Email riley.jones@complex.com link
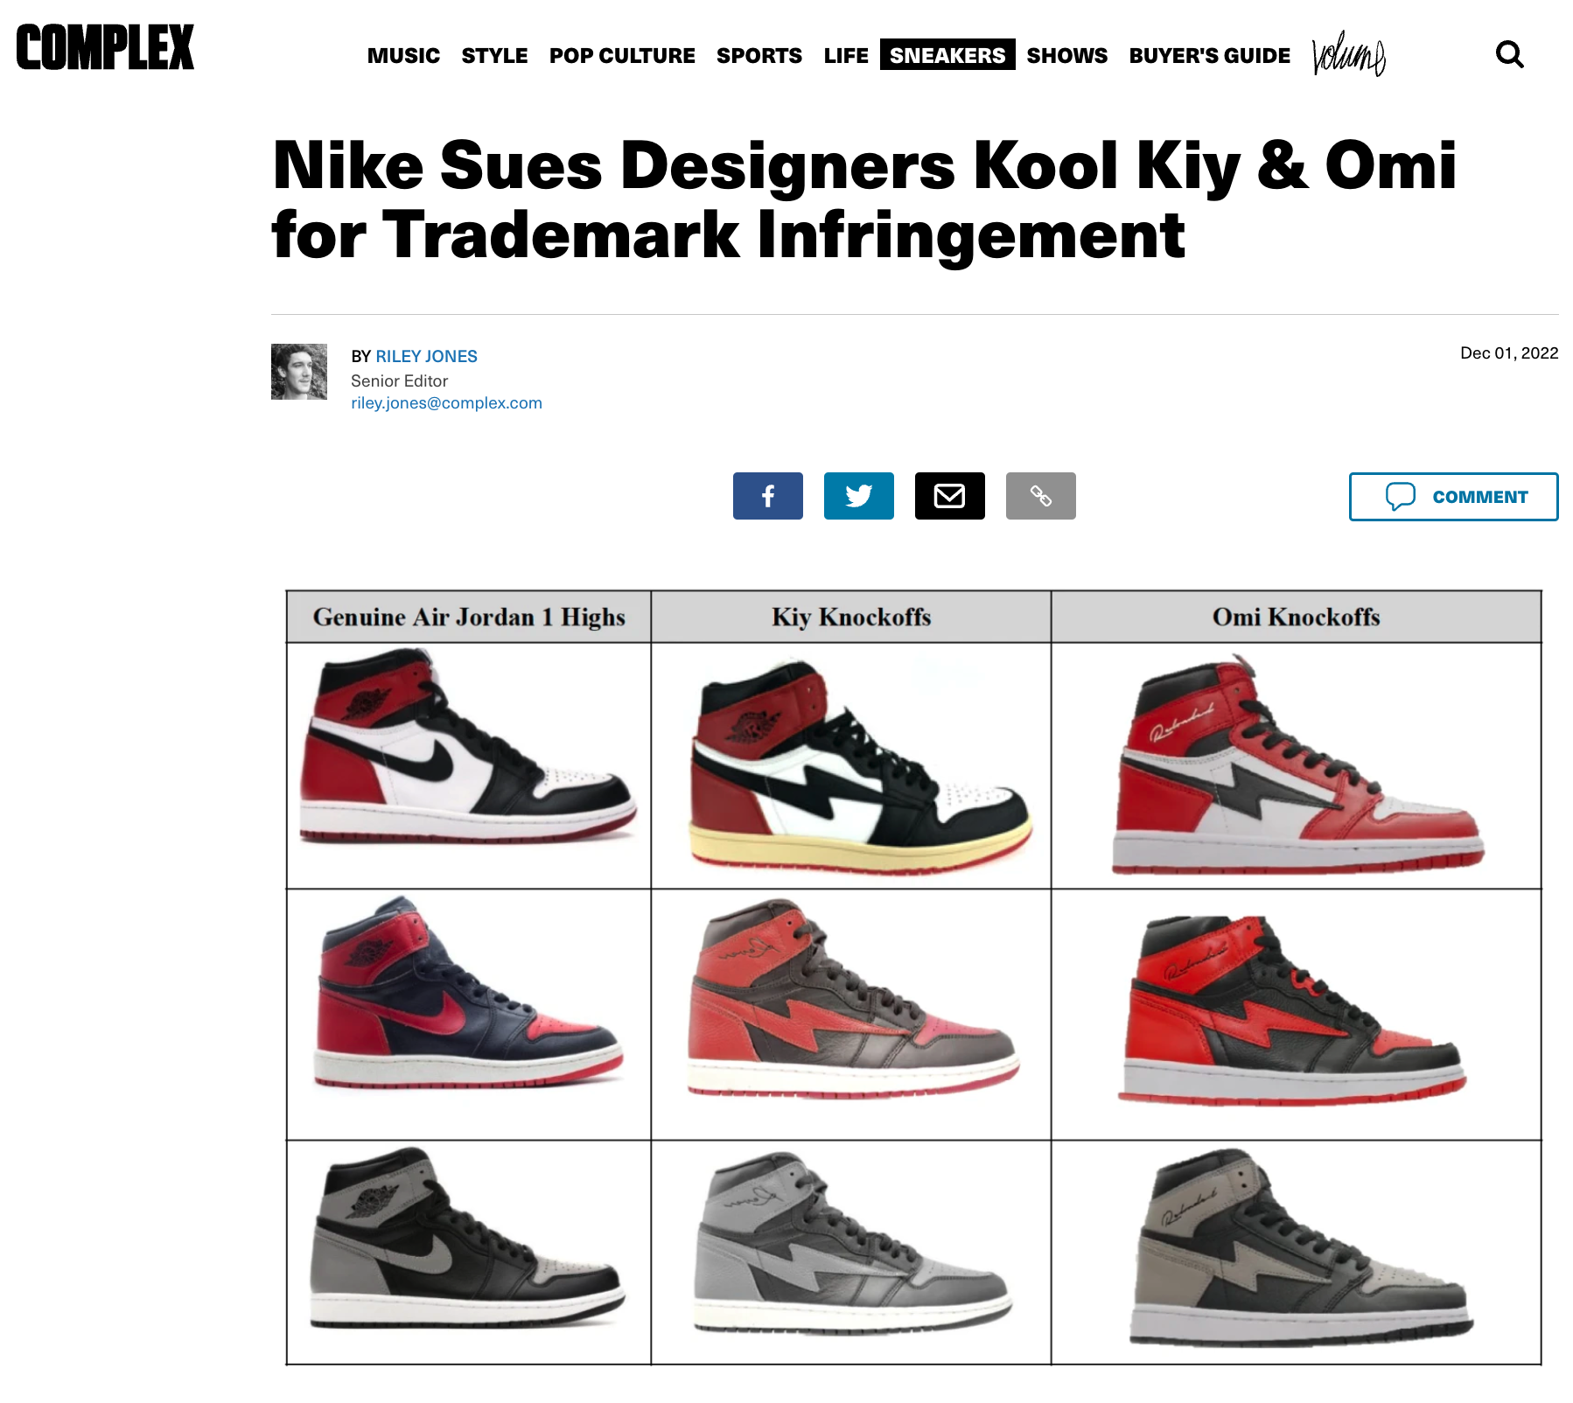This screenshot has width=1573, height=1403. pyautogui.click(x=446, y=403)
